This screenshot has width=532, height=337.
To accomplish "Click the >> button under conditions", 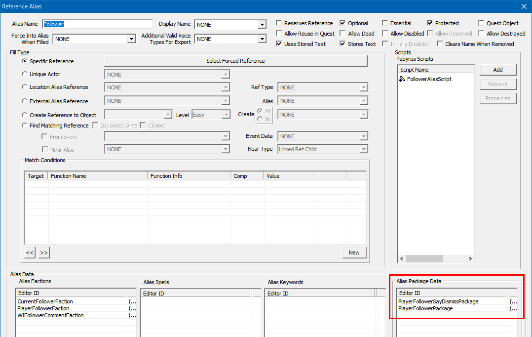I will click(44, 253).
